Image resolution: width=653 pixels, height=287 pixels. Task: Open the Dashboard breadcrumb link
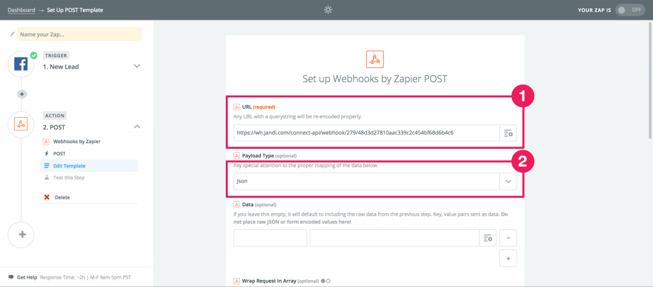[x=21, y=10]
